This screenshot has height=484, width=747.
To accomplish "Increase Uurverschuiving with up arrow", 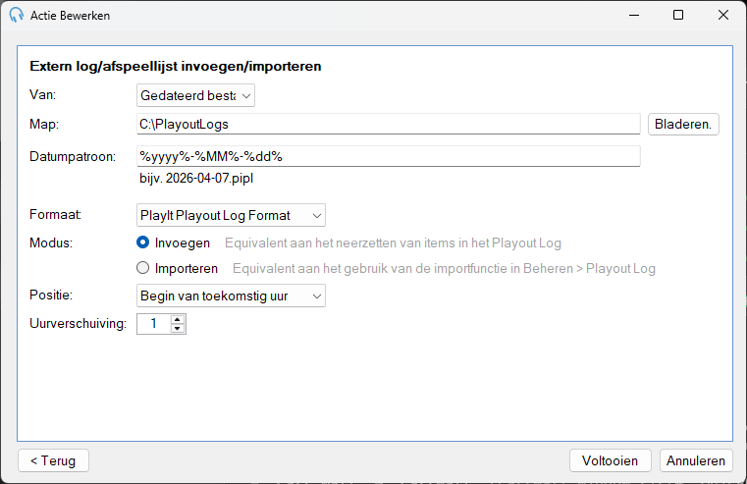I will click(178, 319).
